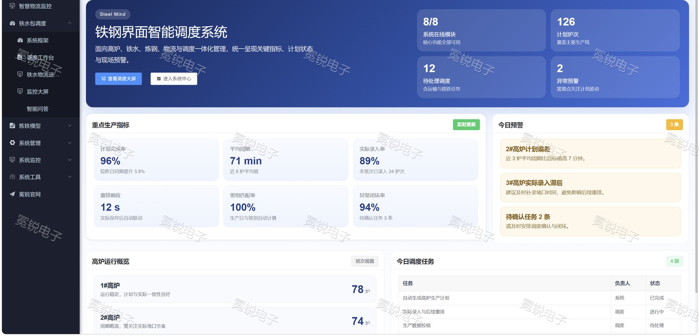Click the 系统框架 icon in sidebar
This screenshot has width=699, height=336.
pos(20,40)
